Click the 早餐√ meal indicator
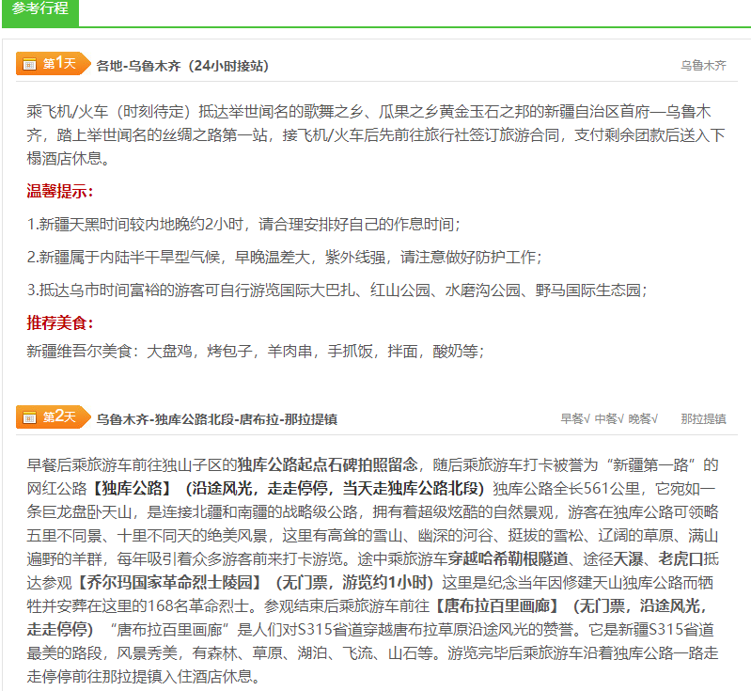 575,419
